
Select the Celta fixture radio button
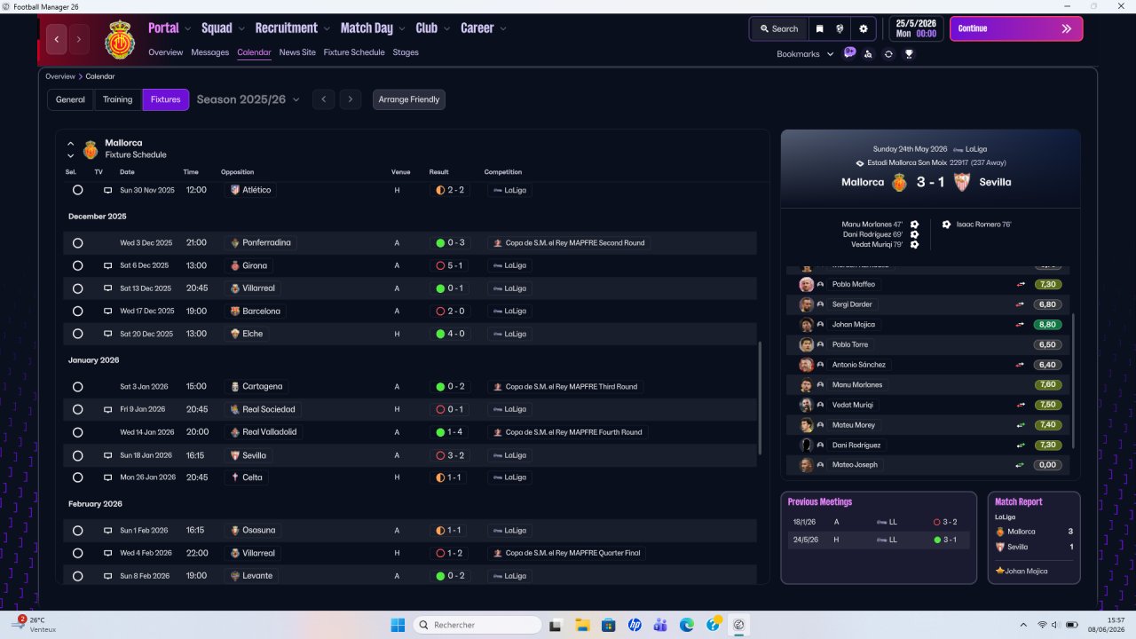[77, 477]
